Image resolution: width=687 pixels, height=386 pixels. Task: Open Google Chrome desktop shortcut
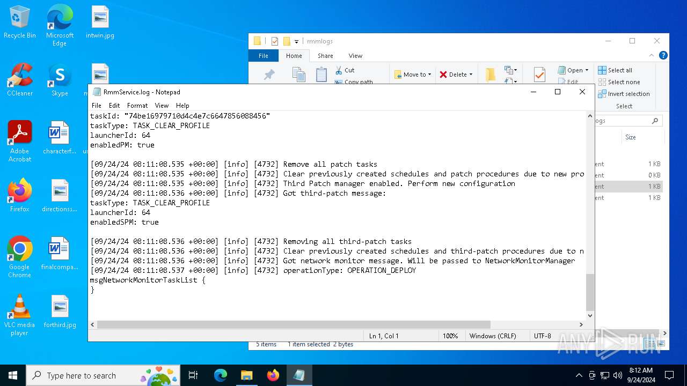click(x=20, y=257)
